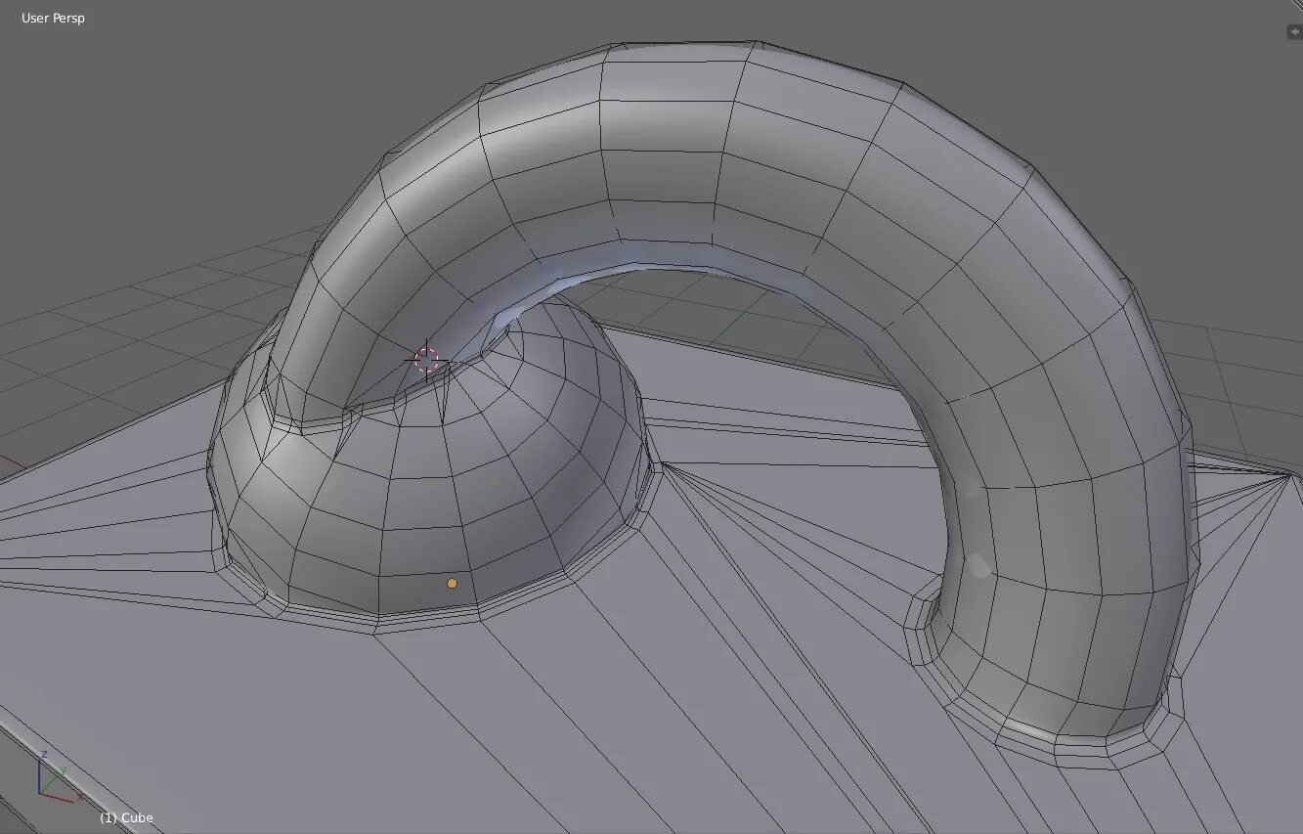Viewport: 1303px width, 834px height.
Task: Expand the properties region plus button
Action: (1294, 31)
